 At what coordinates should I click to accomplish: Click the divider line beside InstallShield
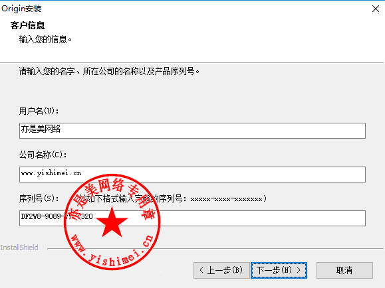pyautogui.click(x=215, y=249)
